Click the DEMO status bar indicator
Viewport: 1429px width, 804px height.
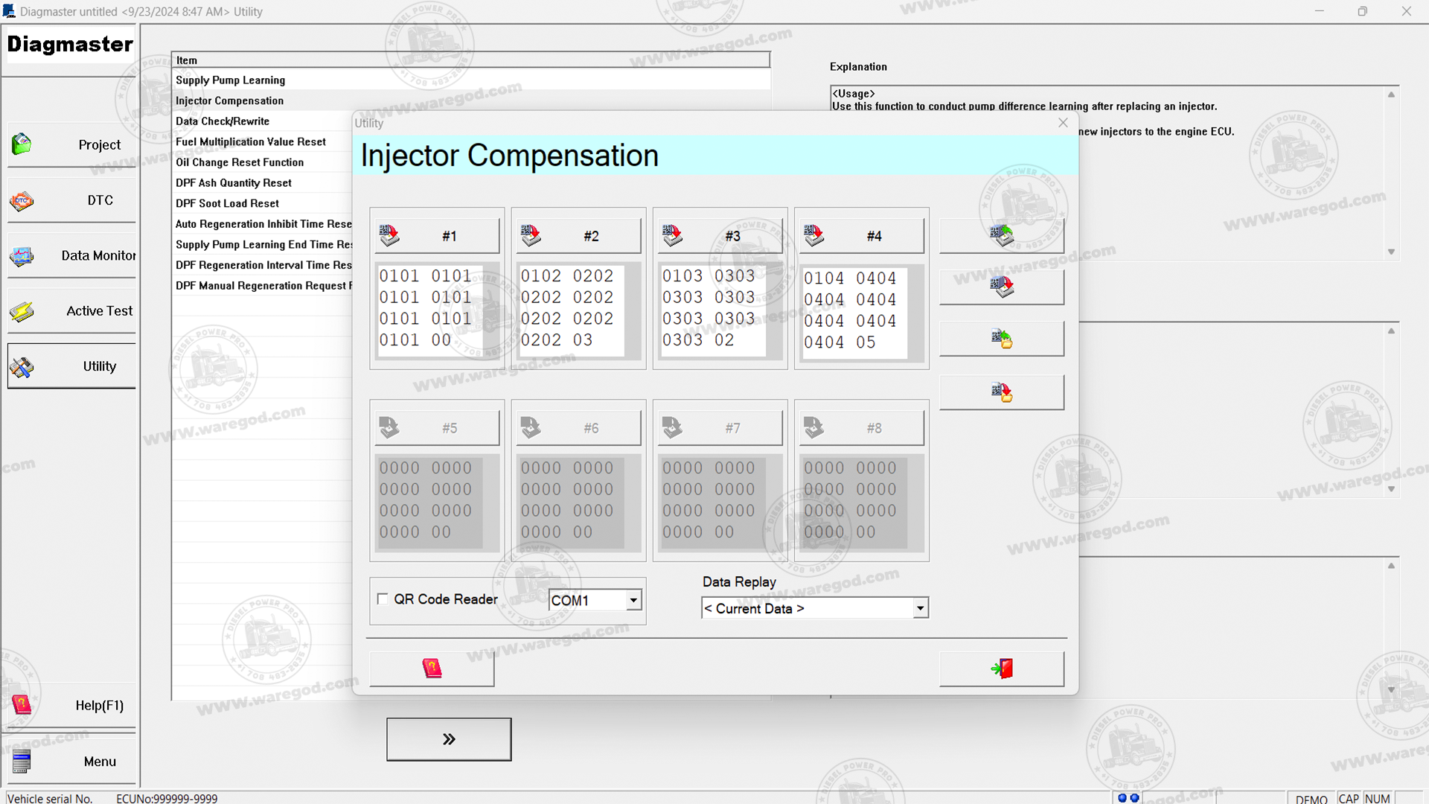(x=1311, y=798)
